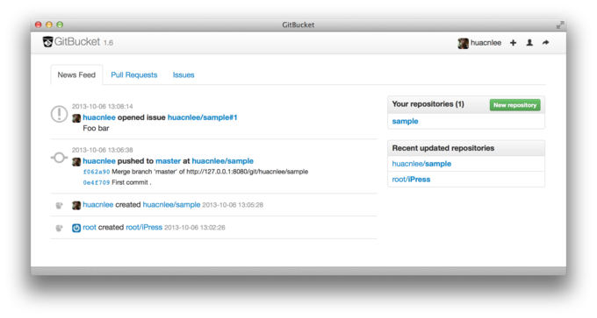This screenshot has height=318, width=597.
Task: Click the 1.6 version number
Action: (108, 43)
